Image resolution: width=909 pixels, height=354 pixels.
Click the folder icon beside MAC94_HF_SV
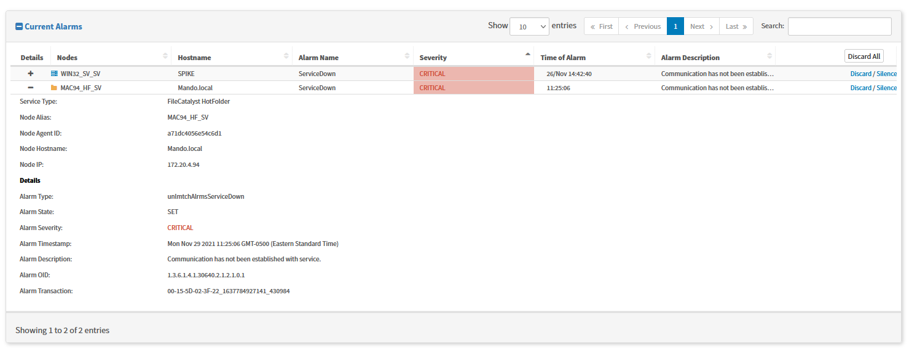[54, 88]
